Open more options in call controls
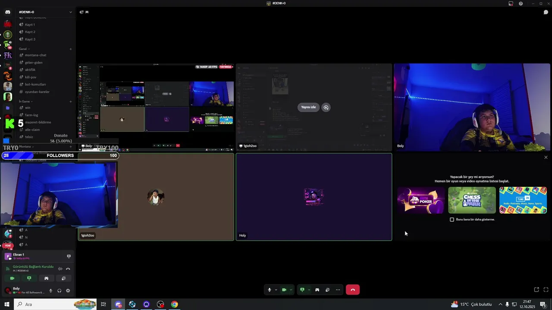Screen dimensions: 552x310 click(x=338, y=290)
